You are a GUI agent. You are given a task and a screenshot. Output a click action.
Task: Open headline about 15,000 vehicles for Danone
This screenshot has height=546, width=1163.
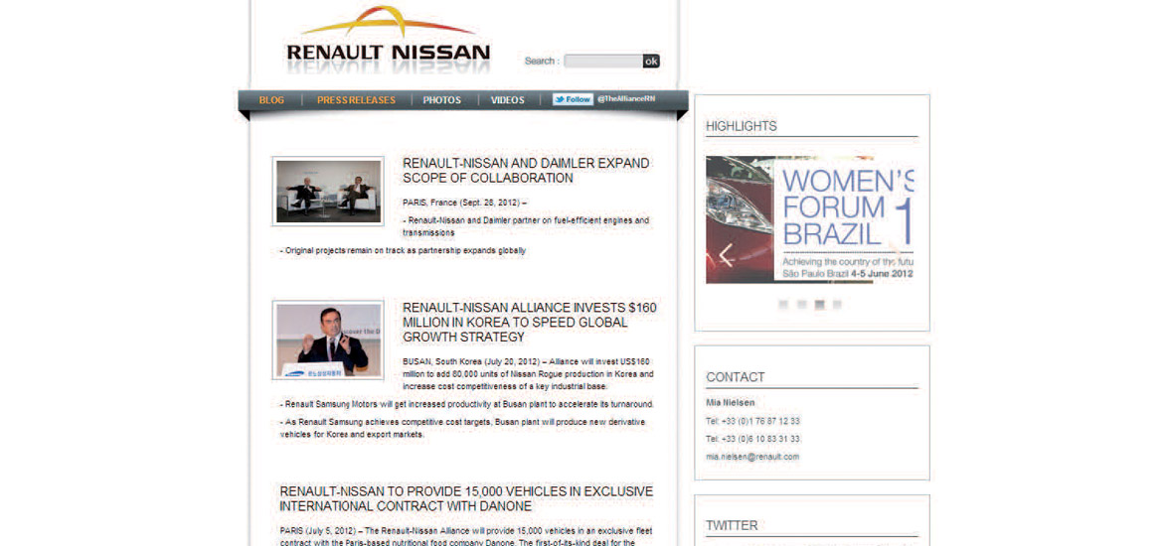(466, 499)
